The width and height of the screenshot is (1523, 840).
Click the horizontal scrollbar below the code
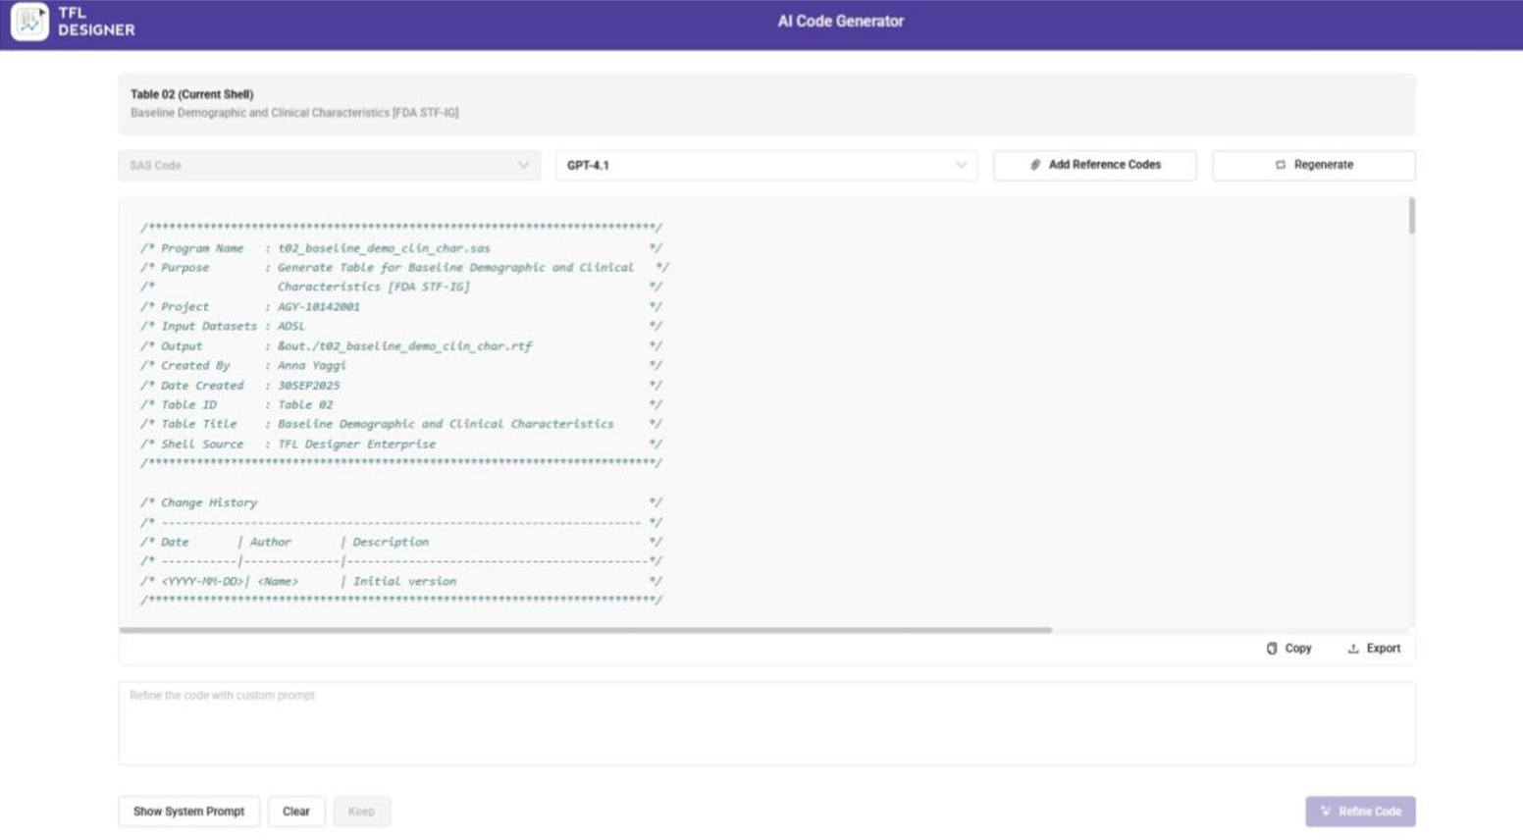coord(589,629)
